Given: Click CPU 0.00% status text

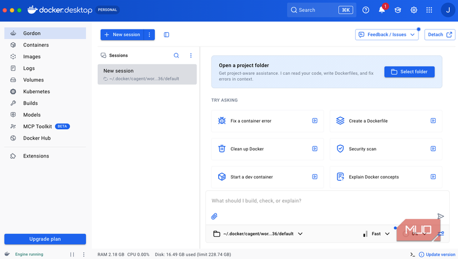Looking at the screenshot, I should point(138,255).
